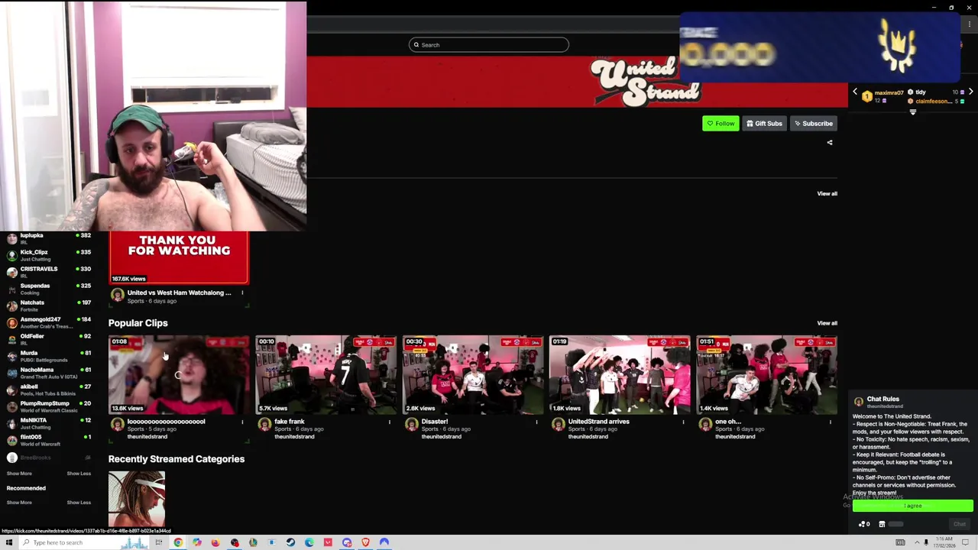Click the channel points icon in chat
This screenshot has width=978, height=550.
click(x=863, y=524)
